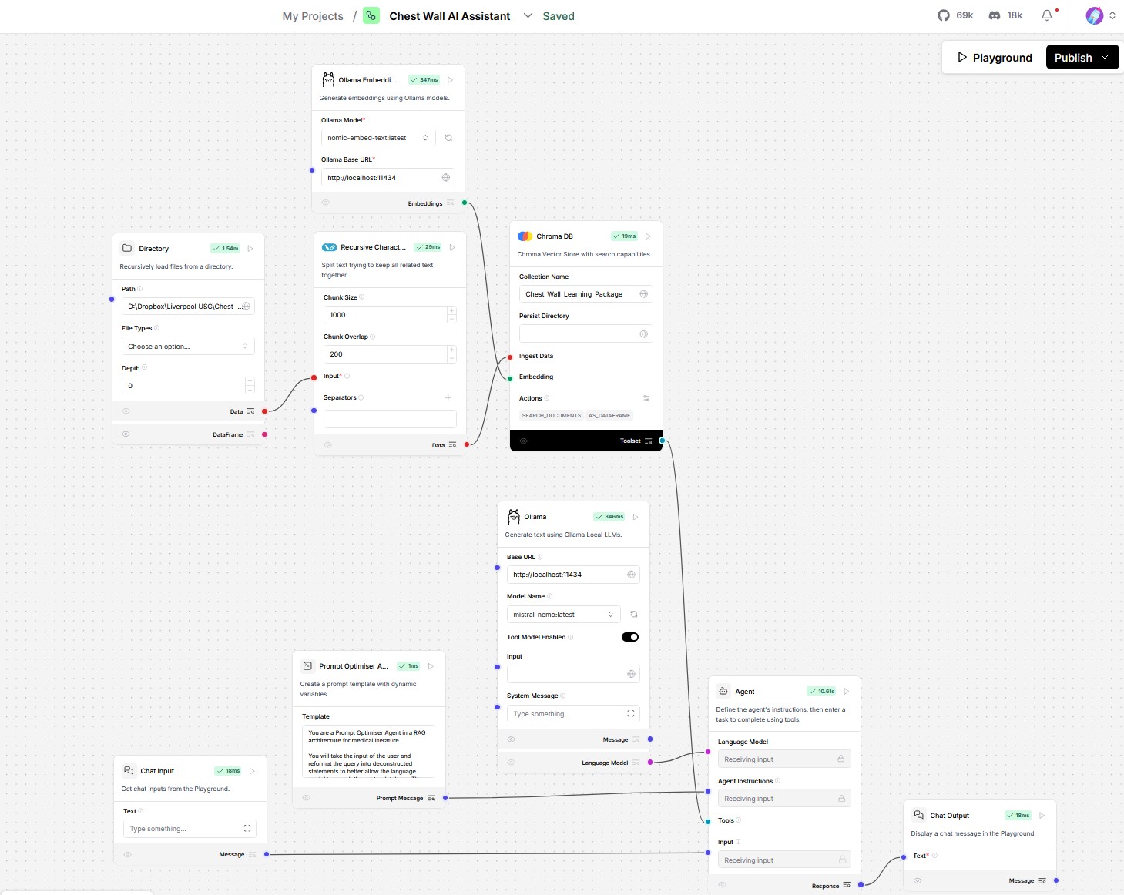Expand the mistral-nemo model name dropdown
1124x895 pixels.
(563, 615)
